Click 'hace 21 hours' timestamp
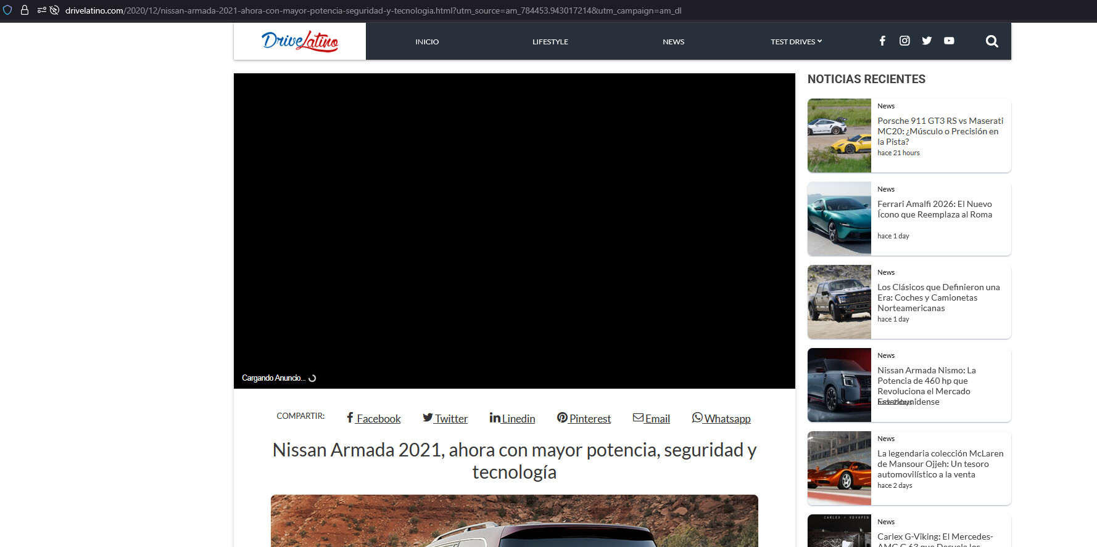1097x547 pixels. pyautogui.click(x=898, y=153)
